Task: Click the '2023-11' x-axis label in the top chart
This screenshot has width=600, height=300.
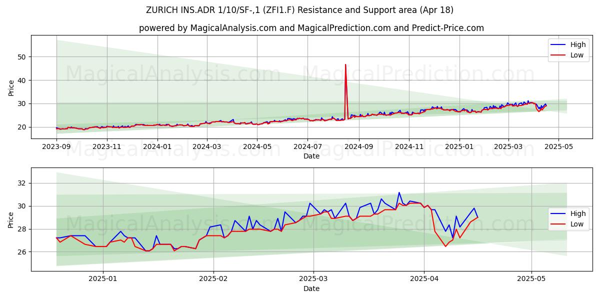Action: [x=106, y=147]
